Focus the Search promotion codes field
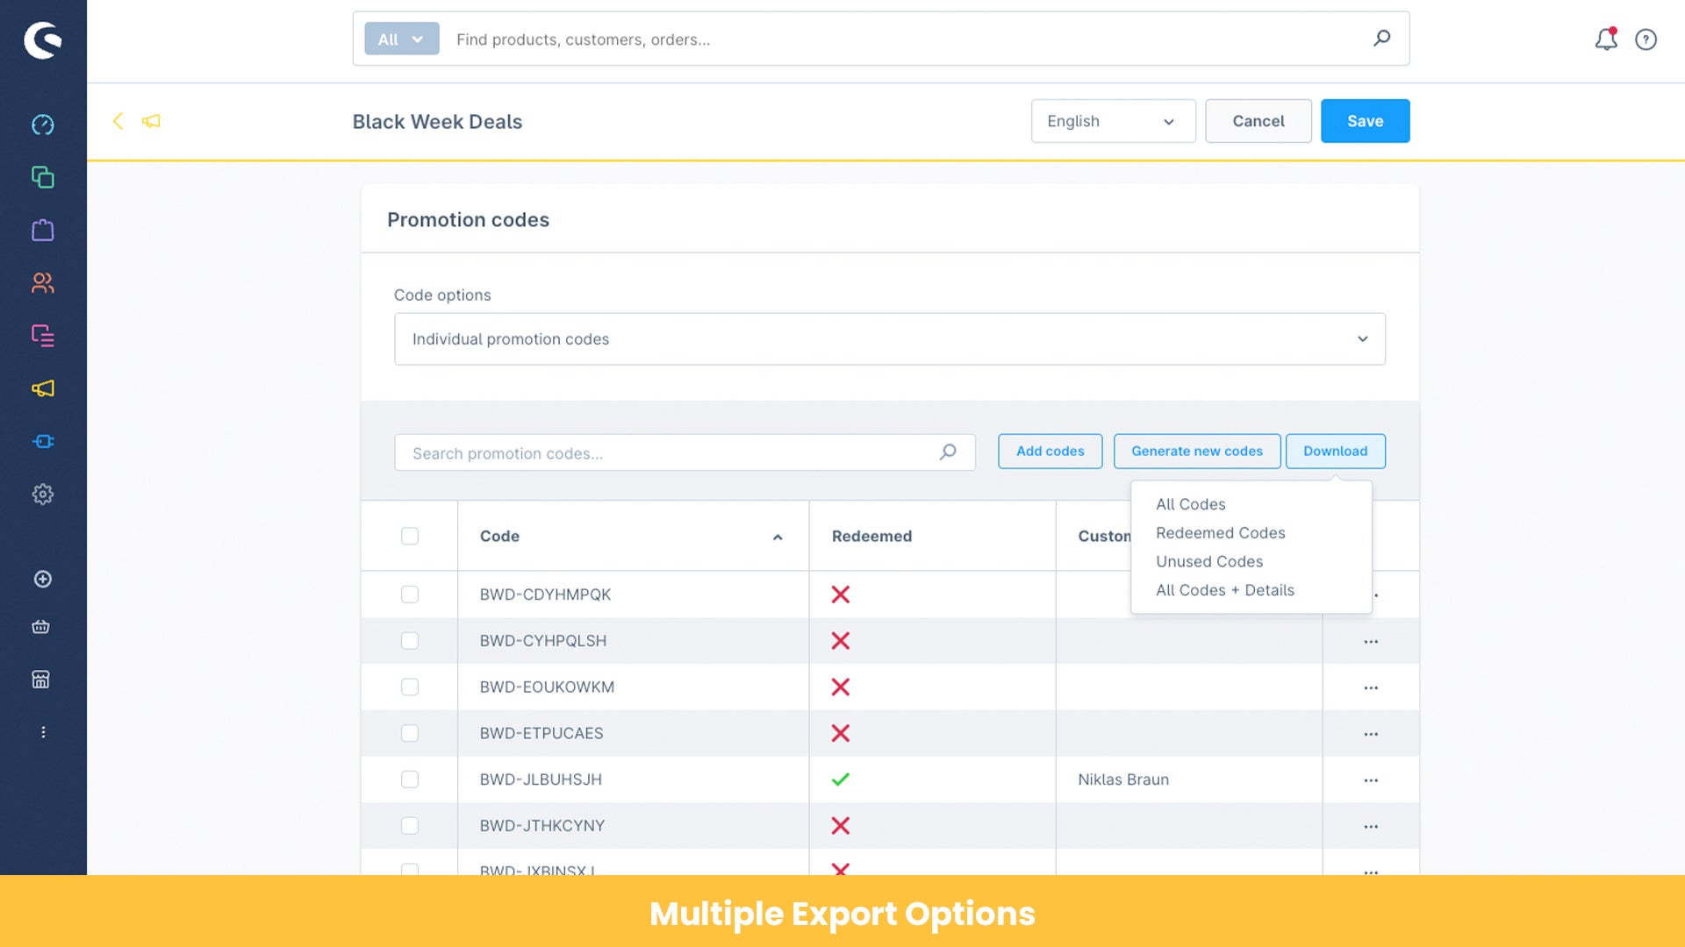 [x=685, y=452]
